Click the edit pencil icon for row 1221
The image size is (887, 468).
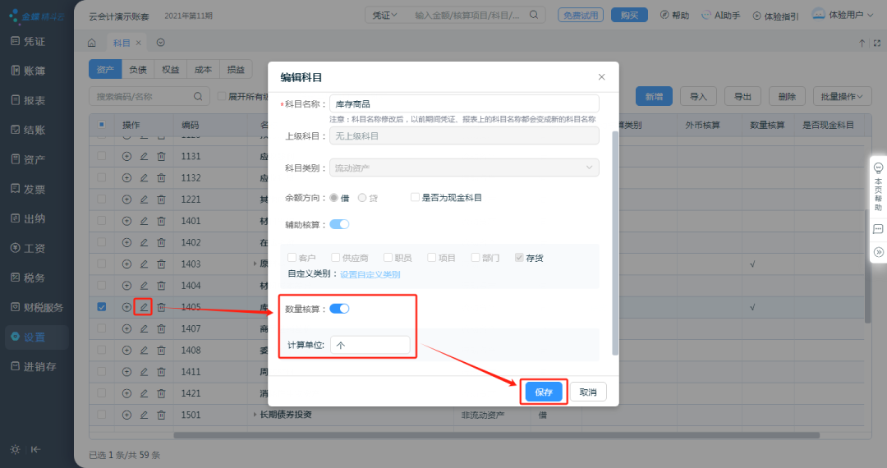point(144,199)
